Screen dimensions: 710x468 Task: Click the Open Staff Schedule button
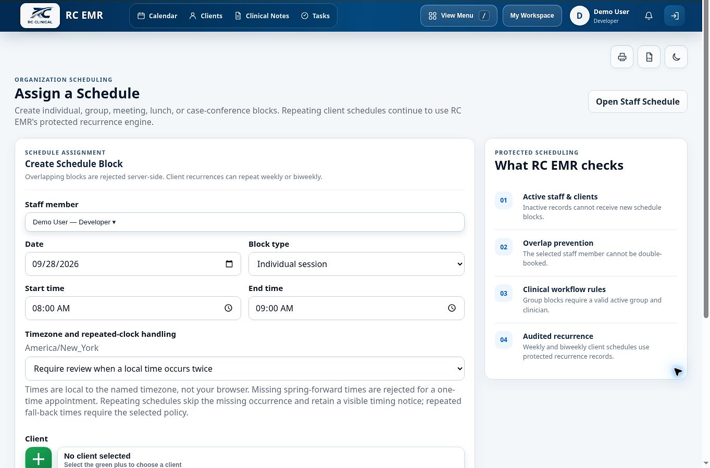point(638,102)
